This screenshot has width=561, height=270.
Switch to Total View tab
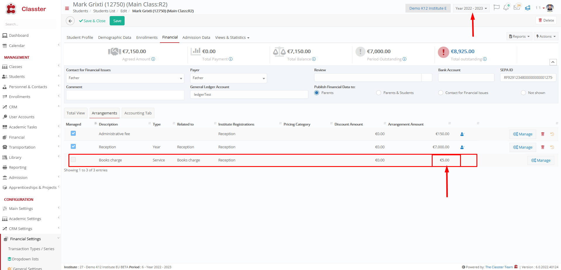(76, 113)
